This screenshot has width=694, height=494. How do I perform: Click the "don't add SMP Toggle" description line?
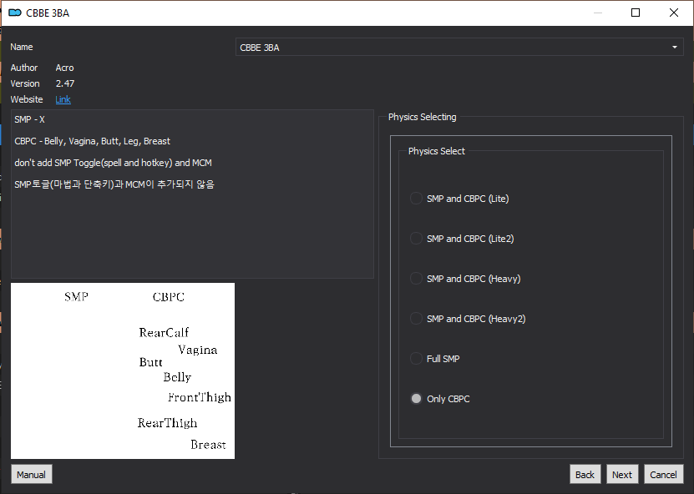click(x=113, y=163)
